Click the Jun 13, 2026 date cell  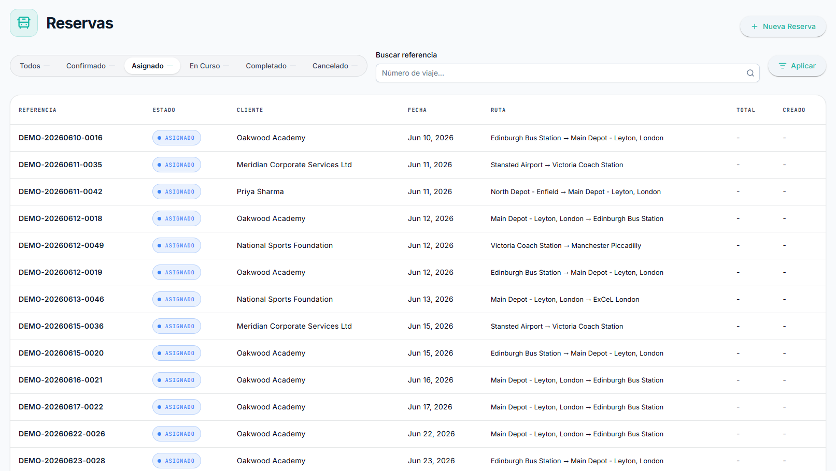coord(430,299)
